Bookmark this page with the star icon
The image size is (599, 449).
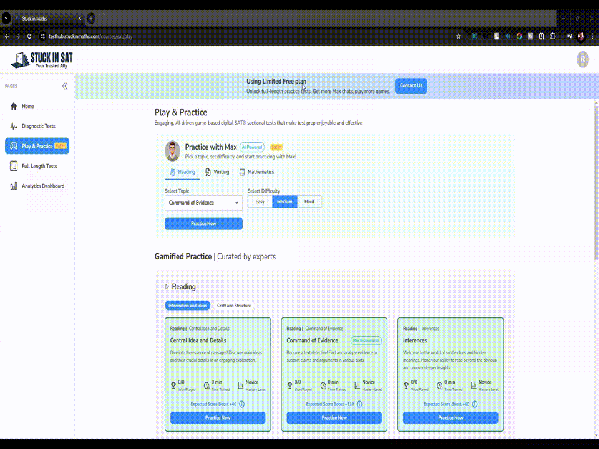click(x=459, y=36)
